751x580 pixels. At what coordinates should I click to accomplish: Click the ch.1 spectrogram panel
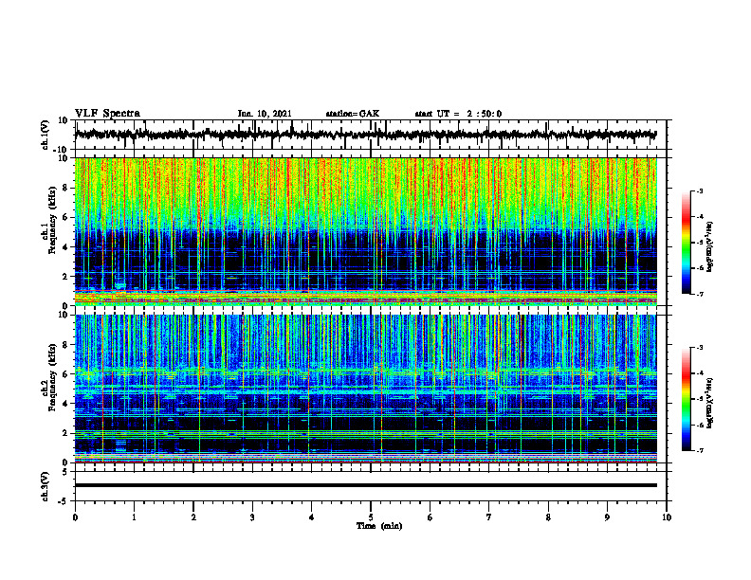(366, 231)
